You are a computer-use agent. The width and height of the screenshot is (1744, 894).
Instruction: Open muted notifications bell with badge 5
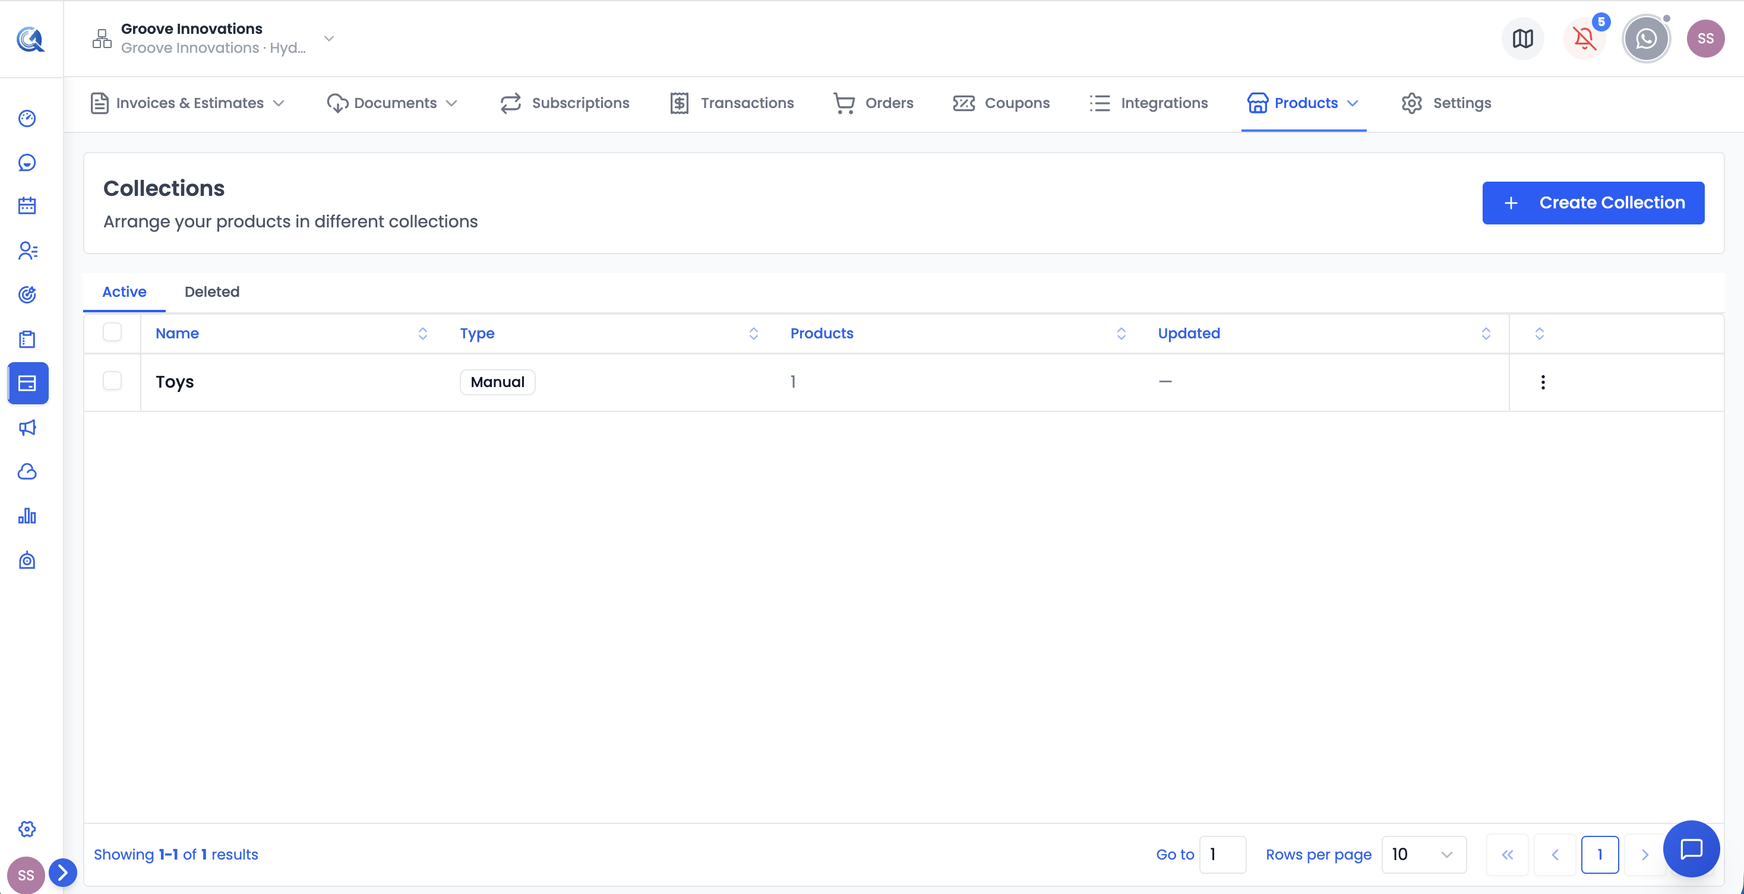pyautogui.click(x=1584, y=39)
